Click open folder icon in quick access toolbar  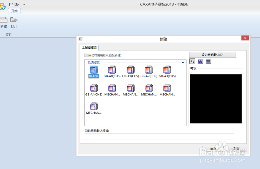coord(17,4)
